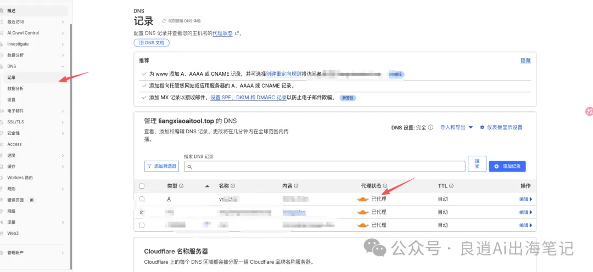Open 缓存 in the sidebar
The image size is (593, 272).
click(12, 167)
